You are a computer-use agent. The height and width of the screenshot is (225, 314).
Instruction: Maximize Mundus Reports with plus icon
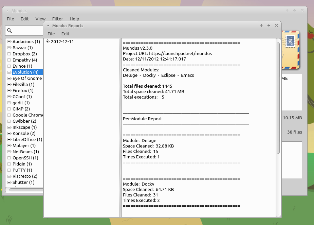pos(269,25)
